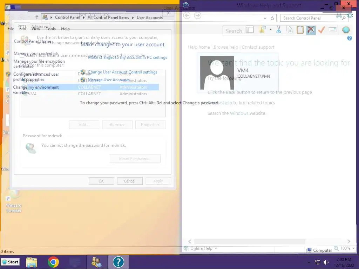
Task: Click the Up arrow beside the address bar
Action: [36, 17]
